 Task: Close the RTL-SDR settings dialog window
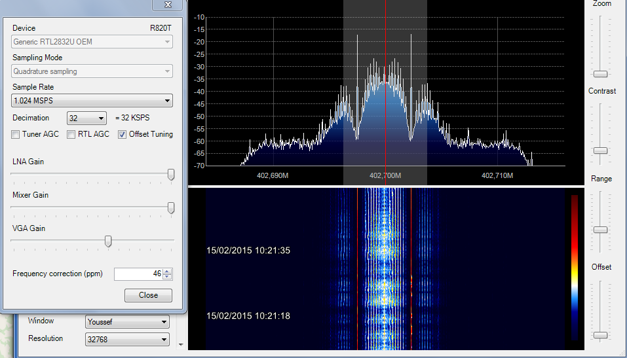[168, 5]
